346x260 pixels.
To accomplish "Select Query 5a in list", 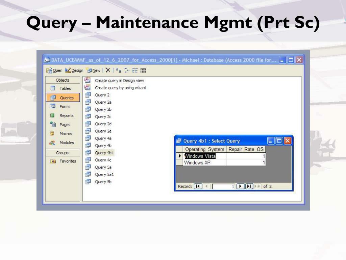I will [103, 167].
